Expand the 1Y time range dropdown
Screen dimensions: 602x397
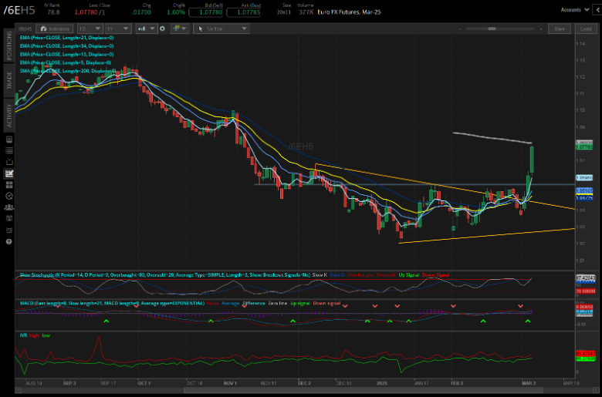118,29
